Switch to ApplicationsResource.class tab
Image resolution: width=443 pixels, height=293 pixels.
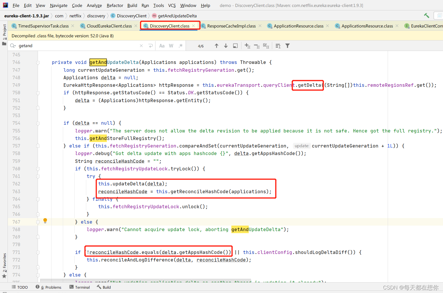(x=367, y=26)
